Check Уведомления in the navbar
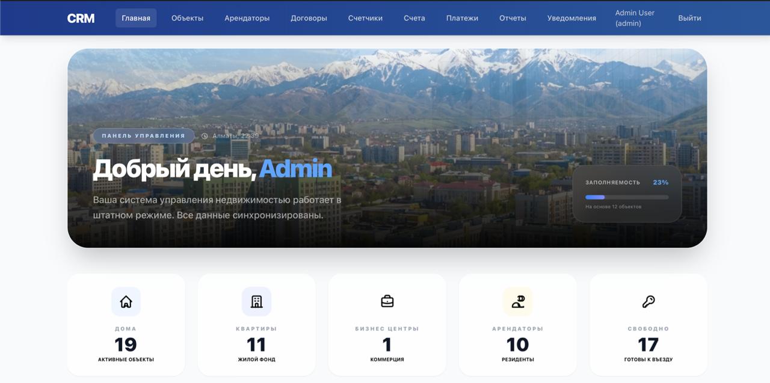 (x=571, y=17)
